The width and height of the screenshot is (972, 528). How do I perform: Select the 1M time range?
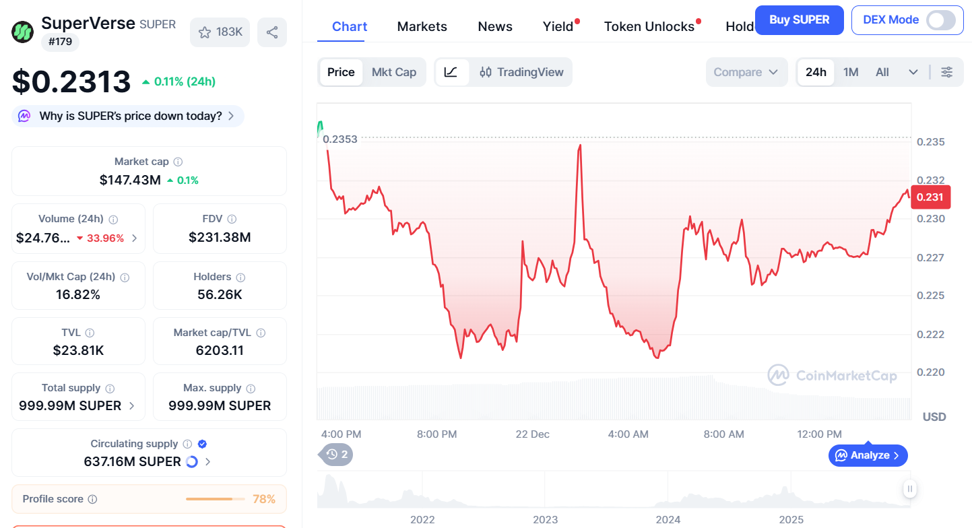coord(851,71)
